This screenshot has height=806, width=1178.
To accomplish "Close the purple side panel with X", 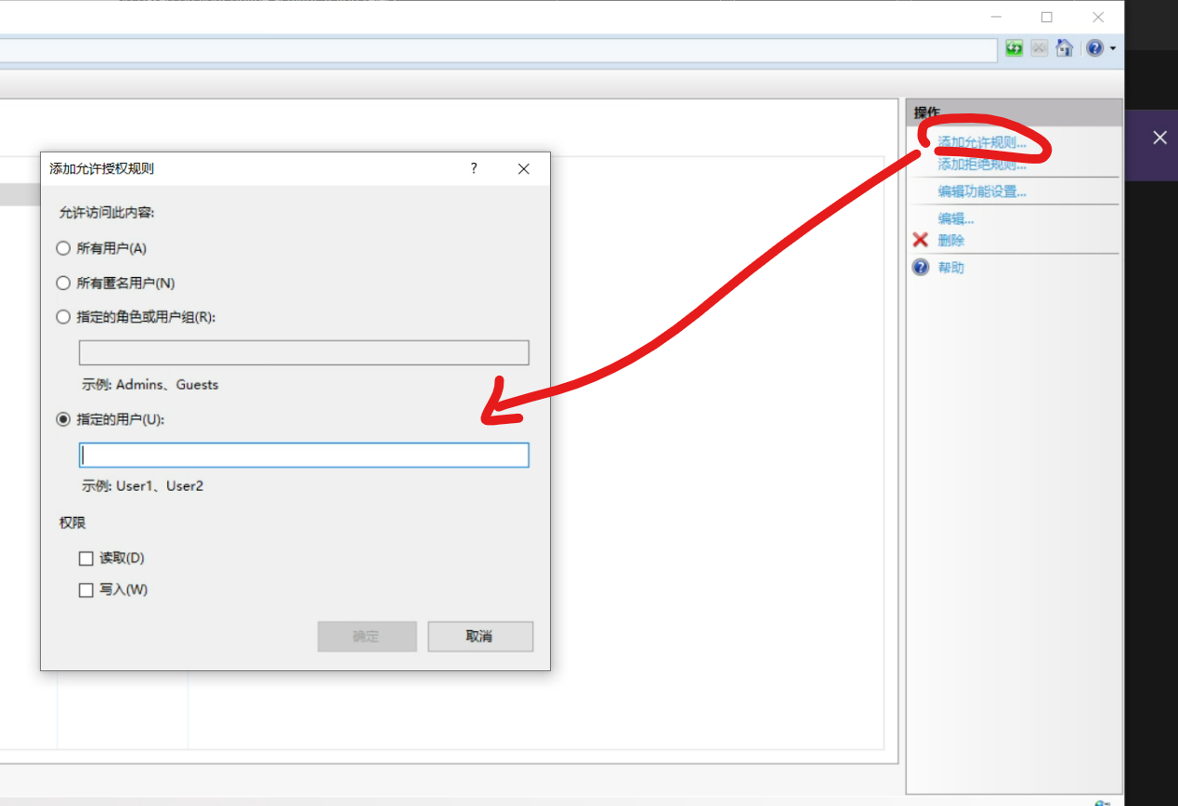I will pos(1159,138).
